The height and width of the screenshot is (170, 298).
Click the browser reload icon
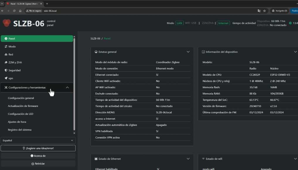pyautogui.click(x=14, y=11)
